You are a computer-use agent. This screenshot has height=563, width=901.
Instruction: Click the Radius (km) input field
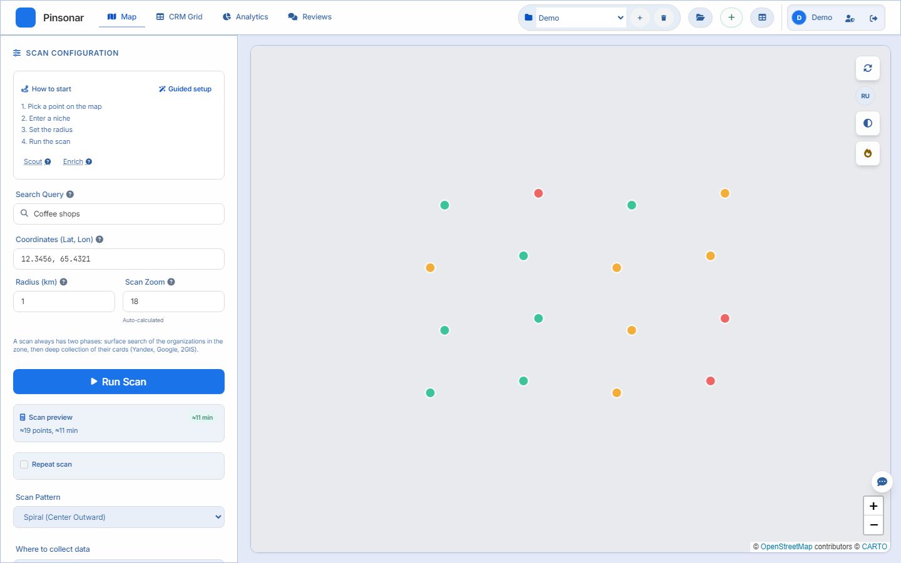pyautogui.click(x=64, y=302)
